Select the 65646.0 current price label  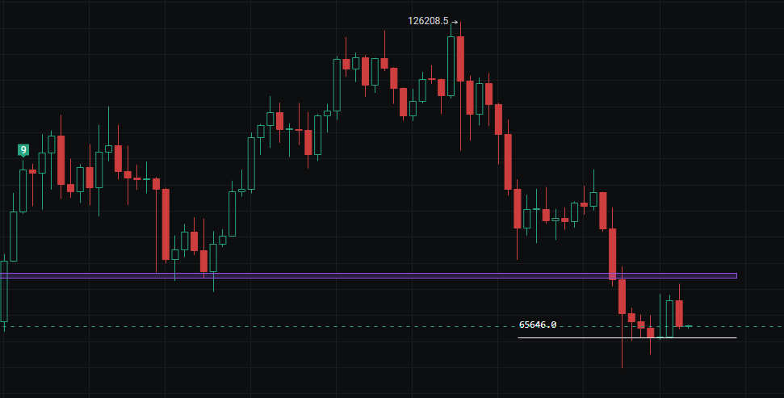click(x=538, y=325)
